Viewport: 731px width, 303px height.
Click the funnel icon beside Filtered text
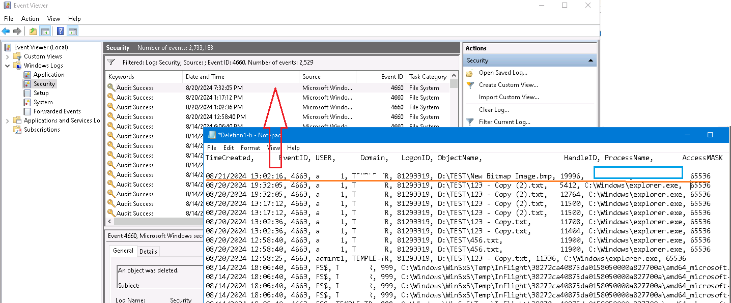111,62
